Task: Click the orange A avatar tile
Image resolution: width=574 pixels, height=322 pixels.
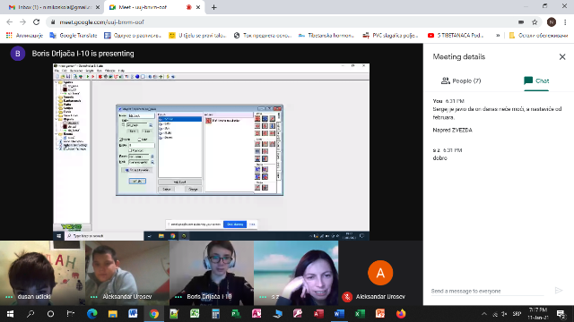Action: [x=380, y=273]
